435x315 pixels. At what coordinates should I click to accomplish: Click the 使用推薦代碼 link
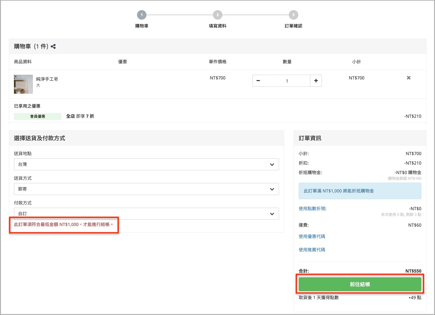click(x=312, y=250)
